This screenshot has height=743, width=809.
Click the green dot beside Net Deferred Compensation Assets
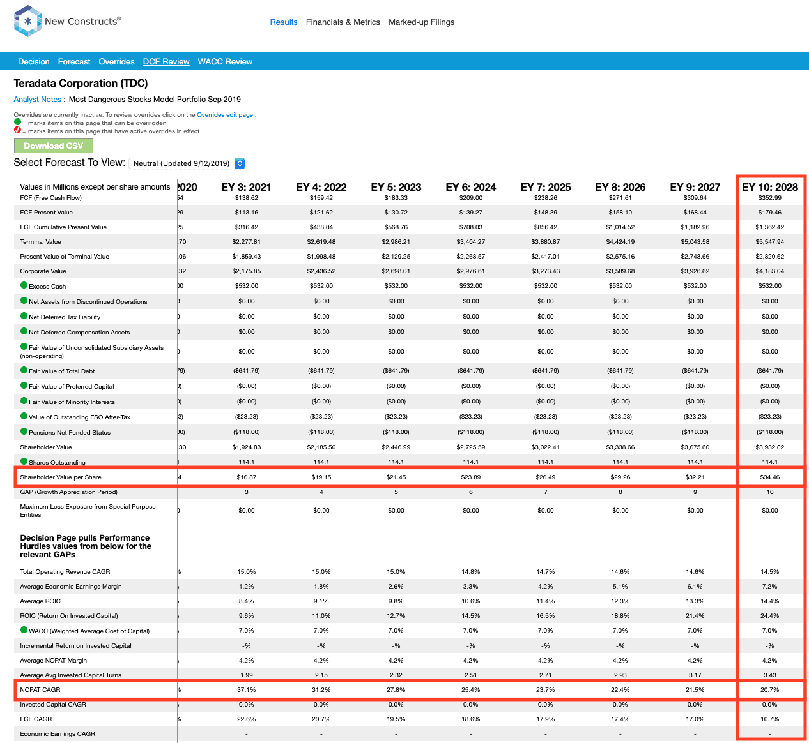coord(24,331)
